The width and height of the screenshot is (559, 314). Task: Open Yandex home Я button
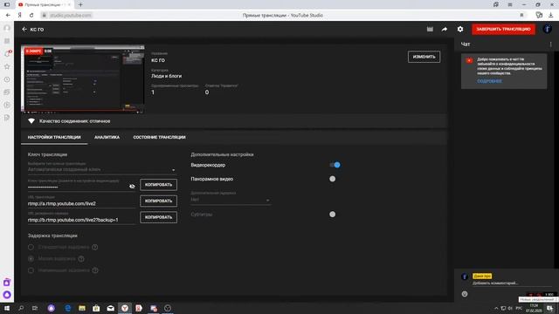[19, 16]
